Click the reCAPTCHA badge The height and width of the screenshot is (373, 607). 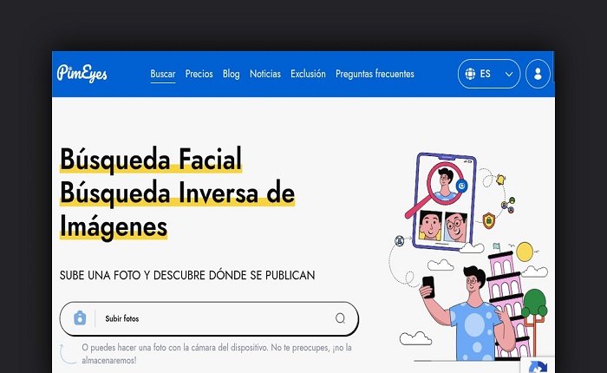(538, 365)
